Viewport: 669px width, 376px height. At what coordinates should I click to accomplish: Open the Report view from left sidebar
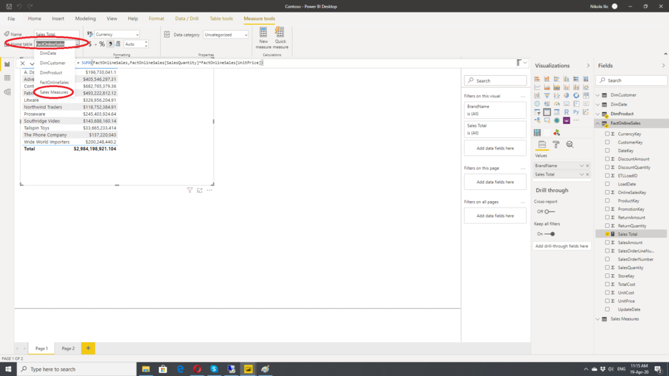point(7,65)
